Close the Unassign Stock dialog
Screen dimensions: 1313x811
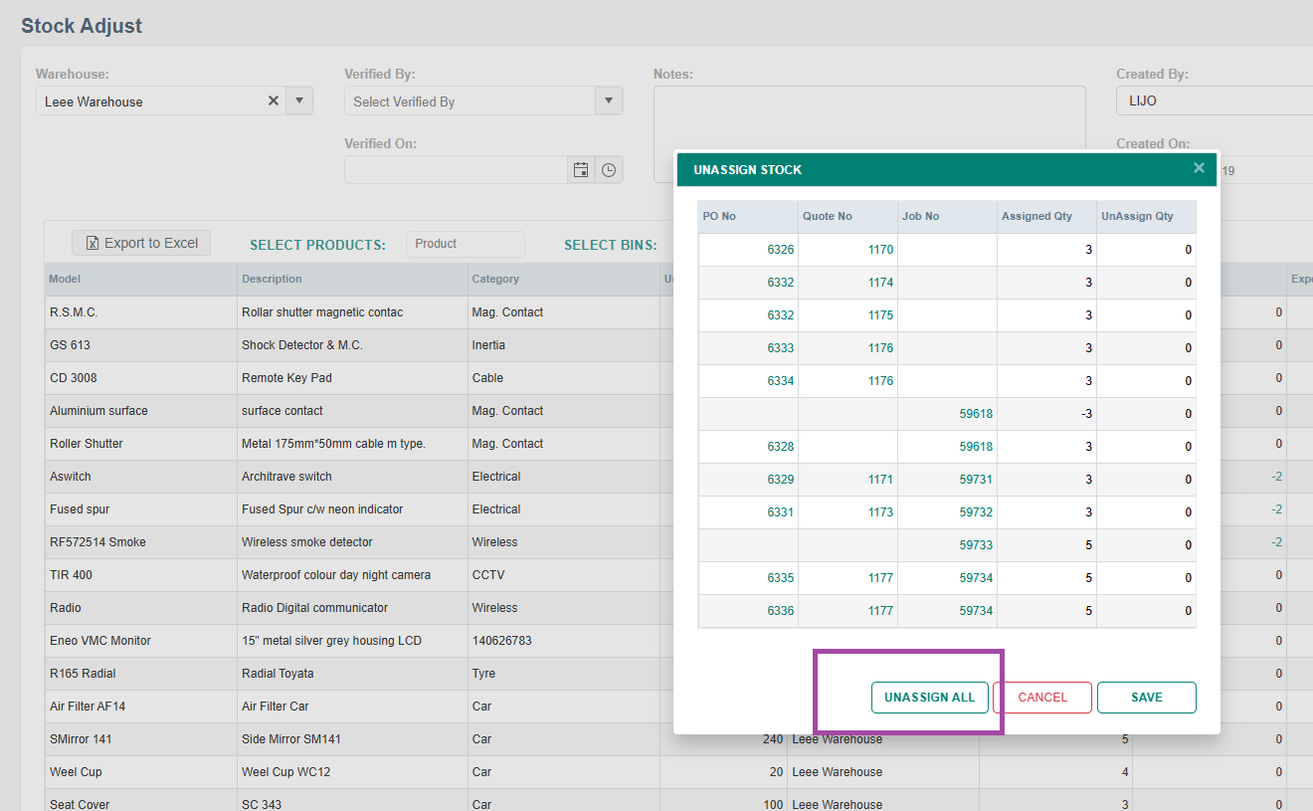coord(1199,168)
